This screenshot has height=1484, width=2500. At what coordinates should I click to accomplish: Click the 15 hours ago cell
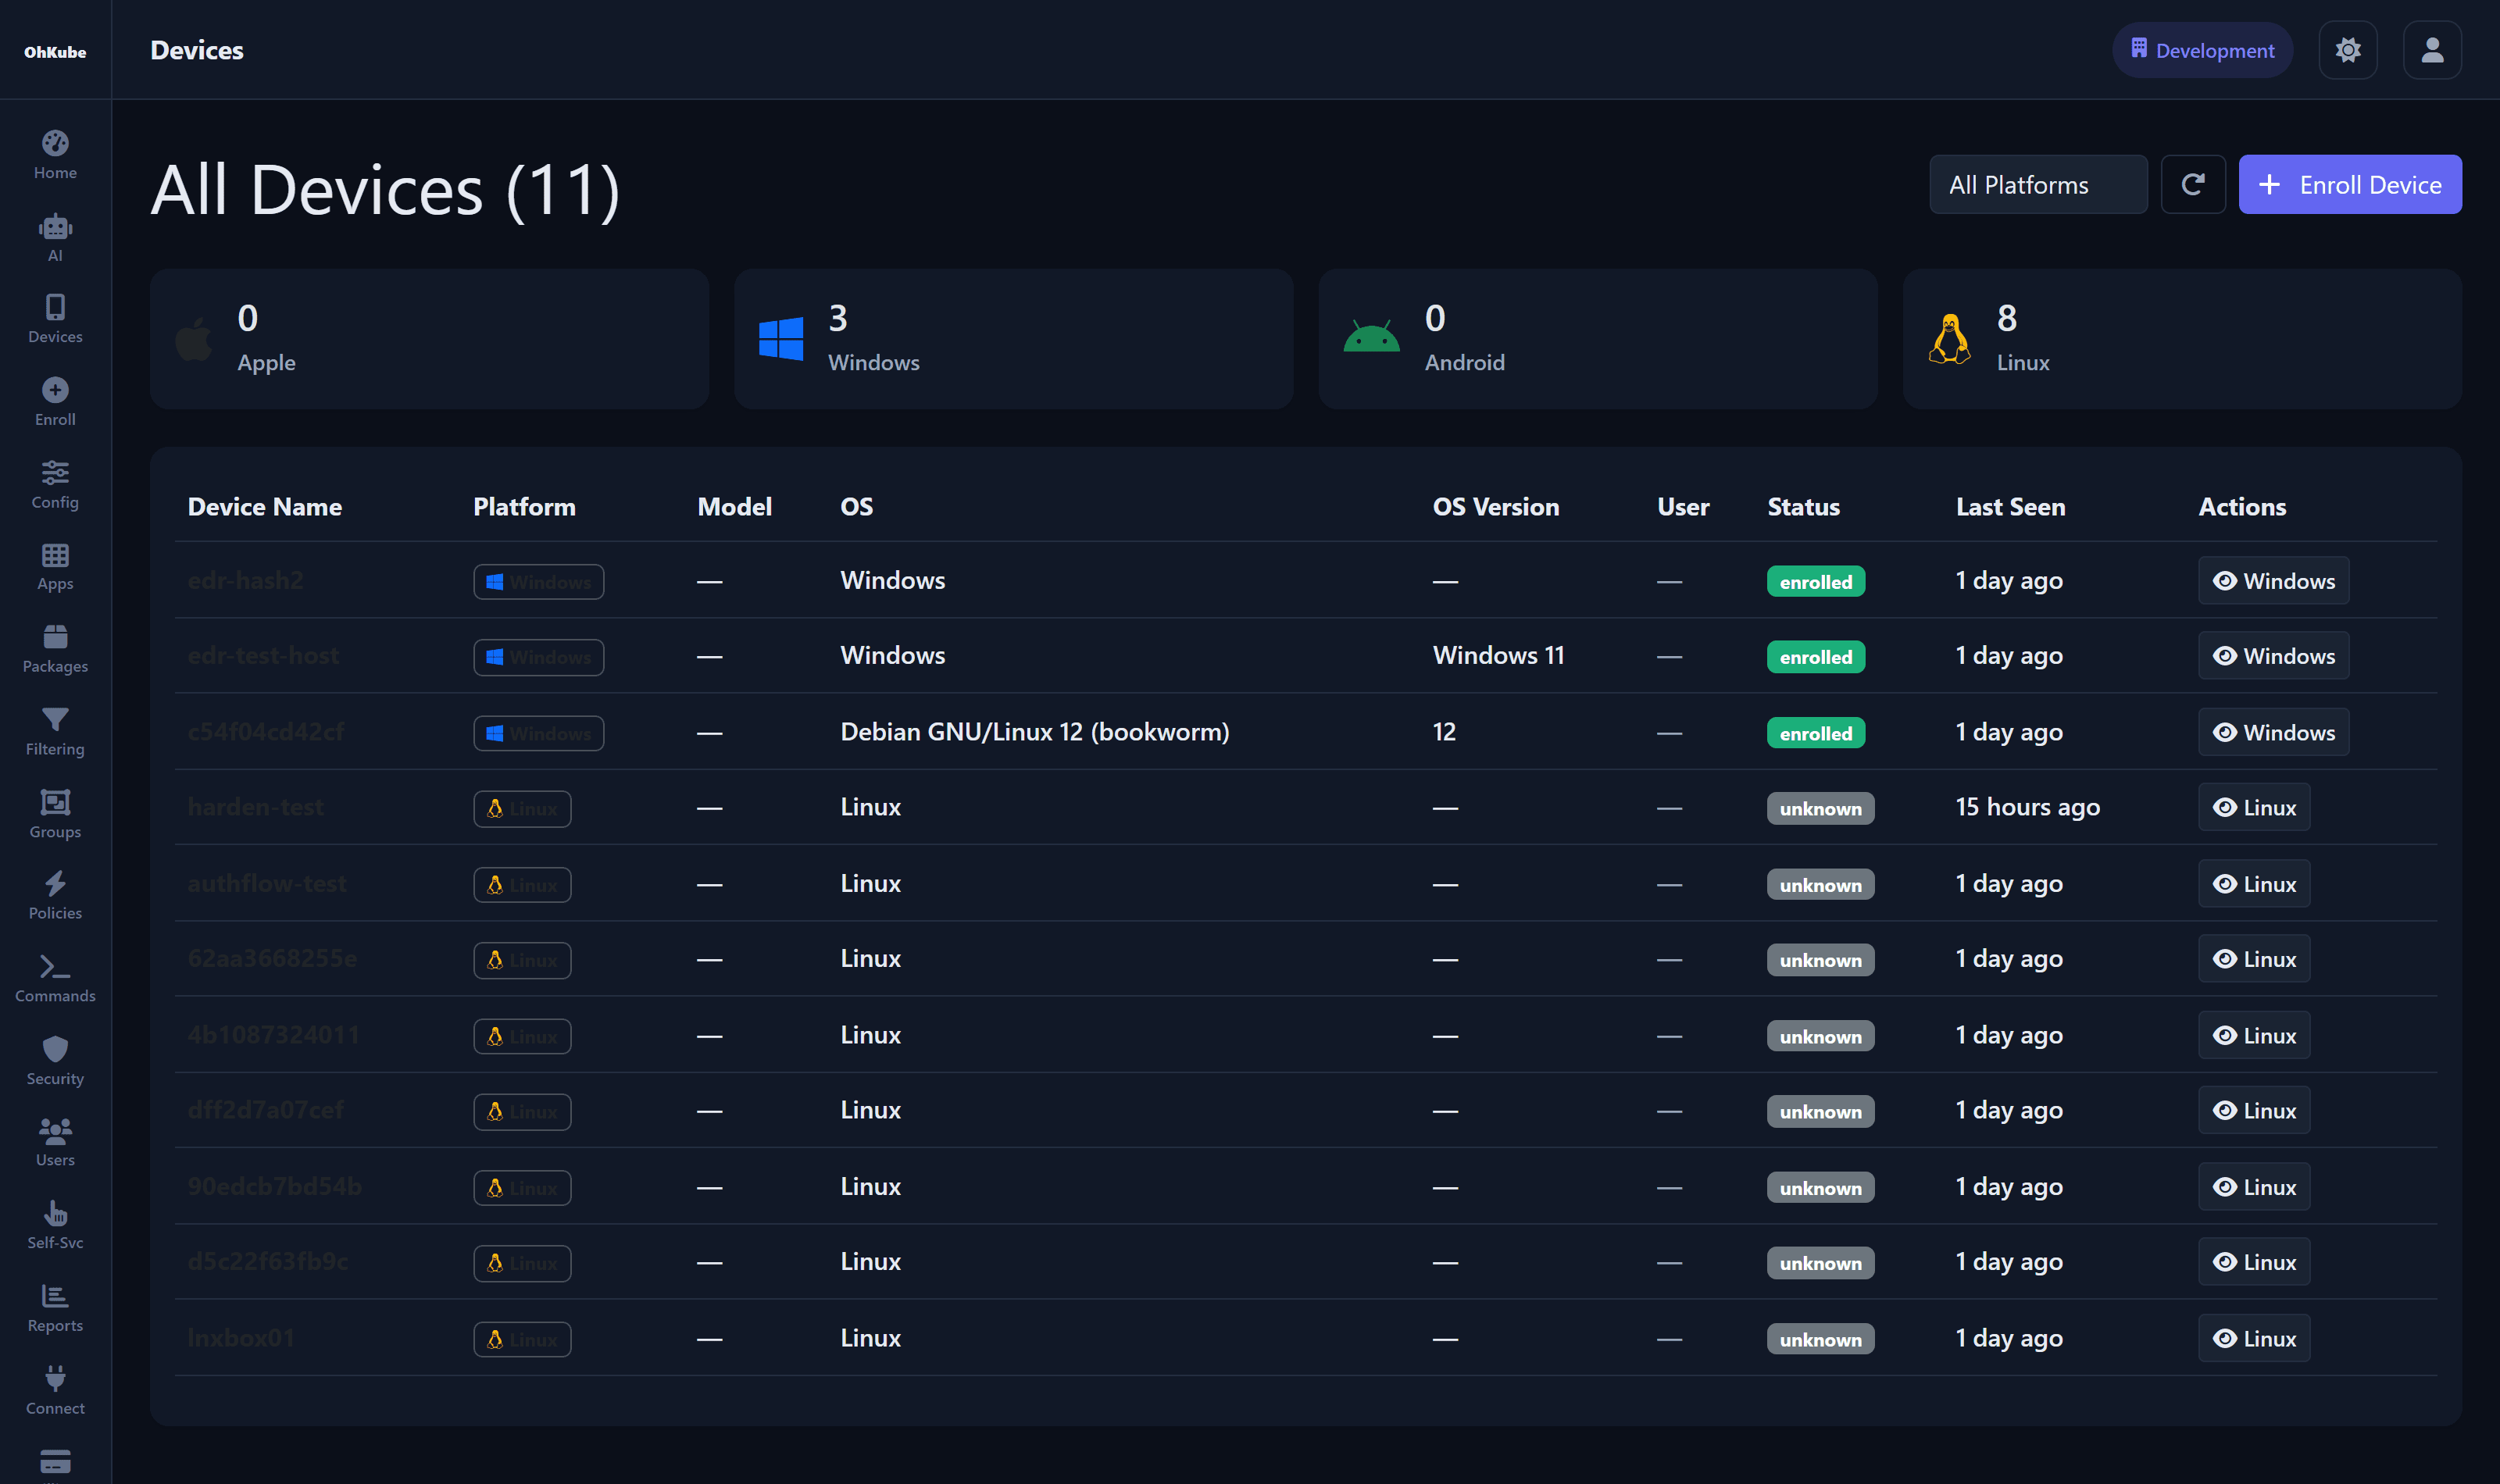(2027, 807)
